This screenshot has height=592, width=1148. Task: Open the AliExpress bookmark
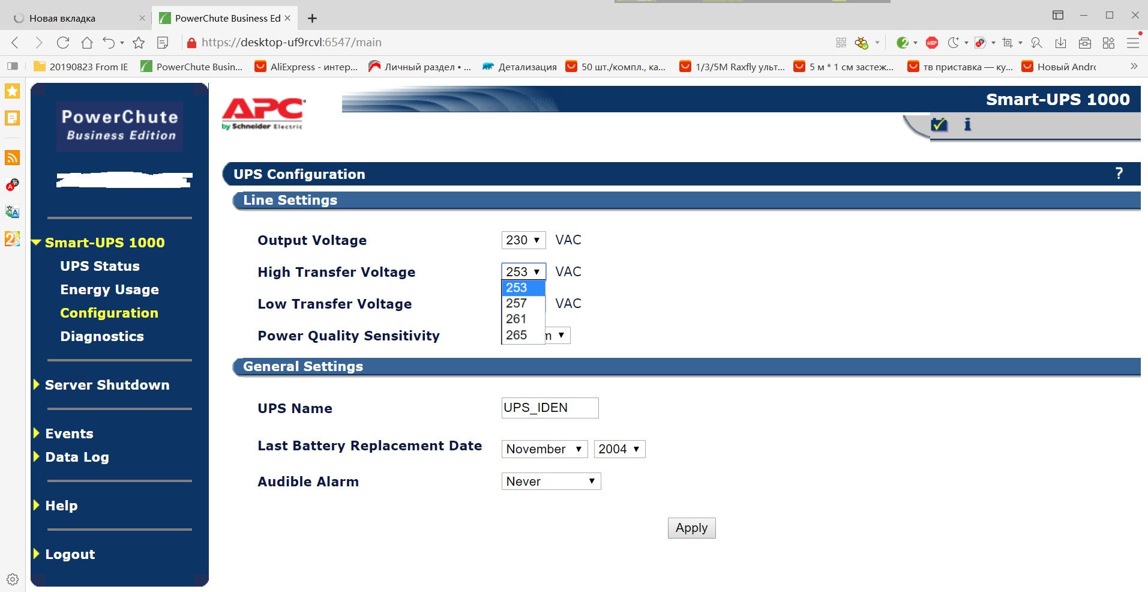[306, 67]
